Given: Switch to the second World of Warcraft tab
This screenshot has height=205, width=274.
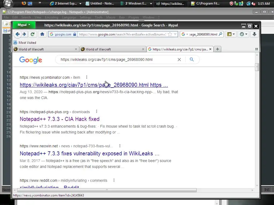Looking at the screenshot, I should [x=113, y=49].
